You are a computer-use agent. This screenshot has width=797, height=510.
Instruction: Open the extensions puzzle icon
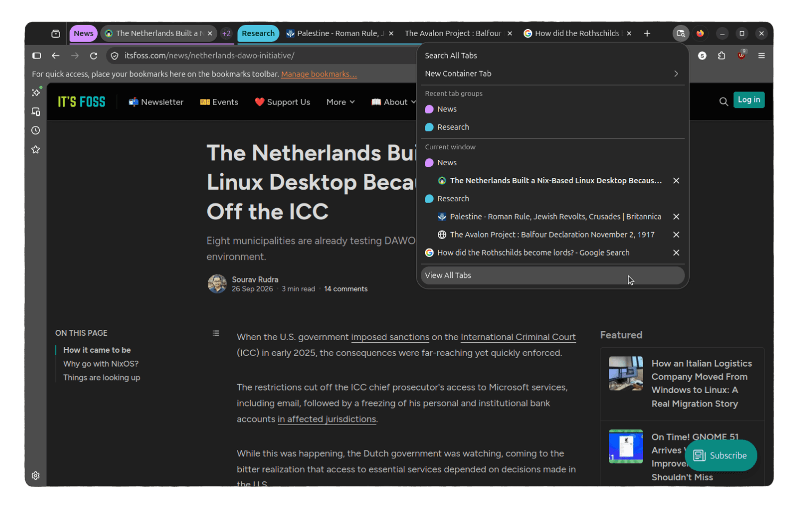point(722,56)
